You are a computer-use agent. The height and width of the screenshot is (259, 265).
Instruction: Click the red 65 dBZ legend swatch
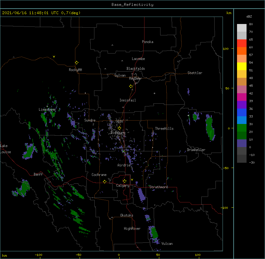242,43
